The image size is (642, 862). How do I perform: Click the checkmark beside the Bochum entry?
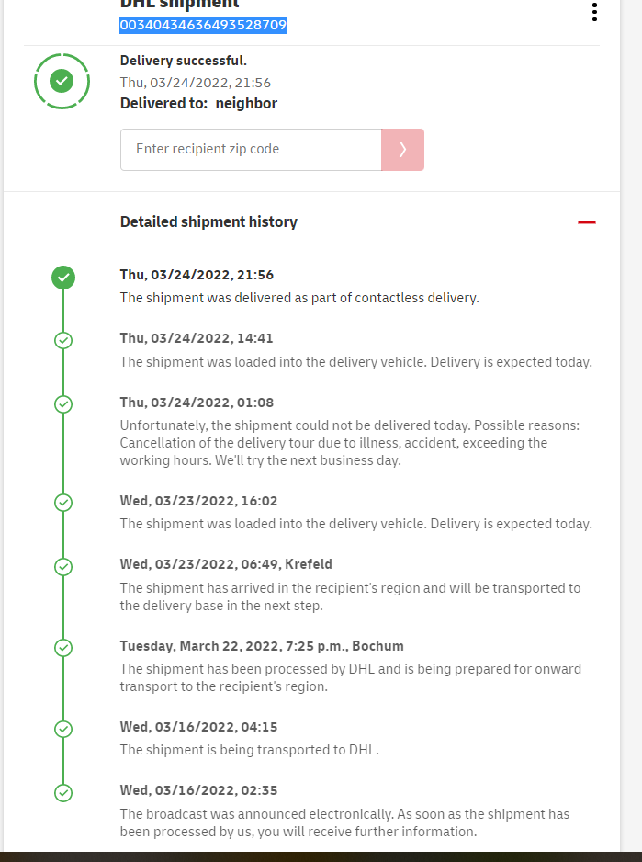pyautogui.click(x=63, y=647)
